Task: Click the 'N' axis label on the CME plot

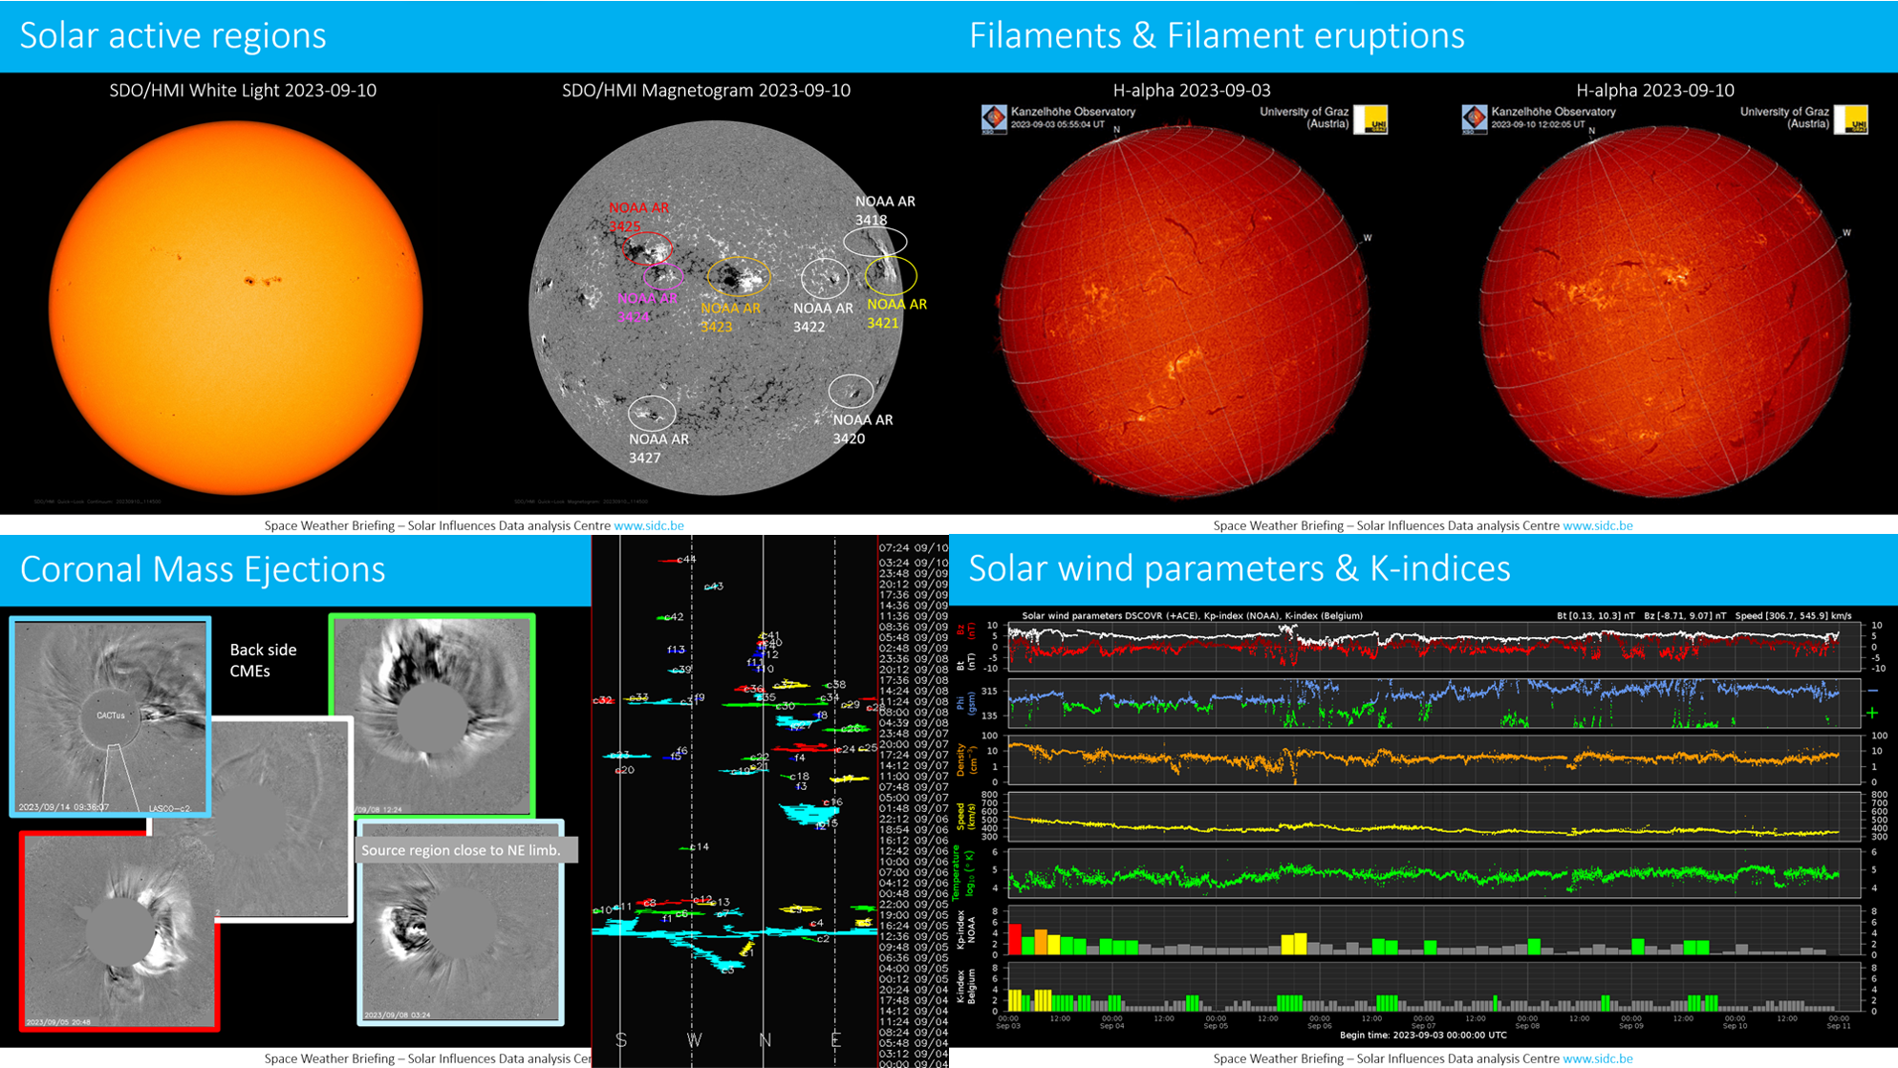Action: point(765,1040)
